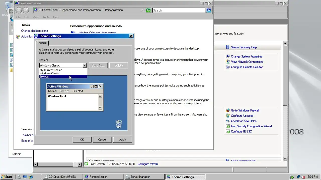Viewport: 321px width, 180px height.
Task: Click Appearance and Personalization breadcrumb
Action: coord(82,10)
